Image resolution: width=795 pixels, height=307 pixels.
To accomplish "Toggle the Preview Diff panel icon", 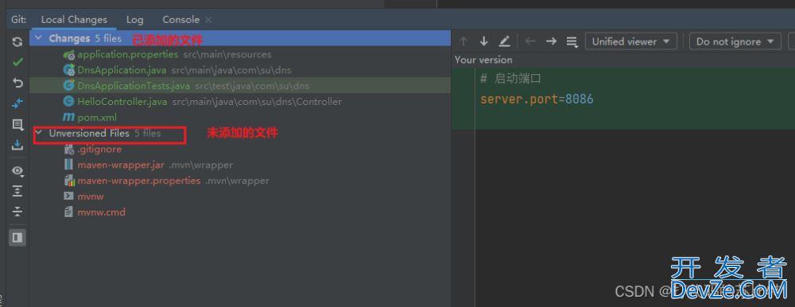I will [17, 237].
